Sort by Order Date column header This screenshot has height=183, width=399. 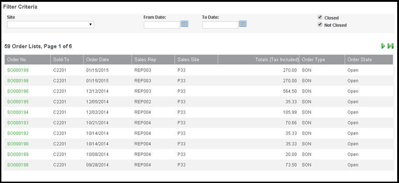pyautogui.click(x=97, y=60)
